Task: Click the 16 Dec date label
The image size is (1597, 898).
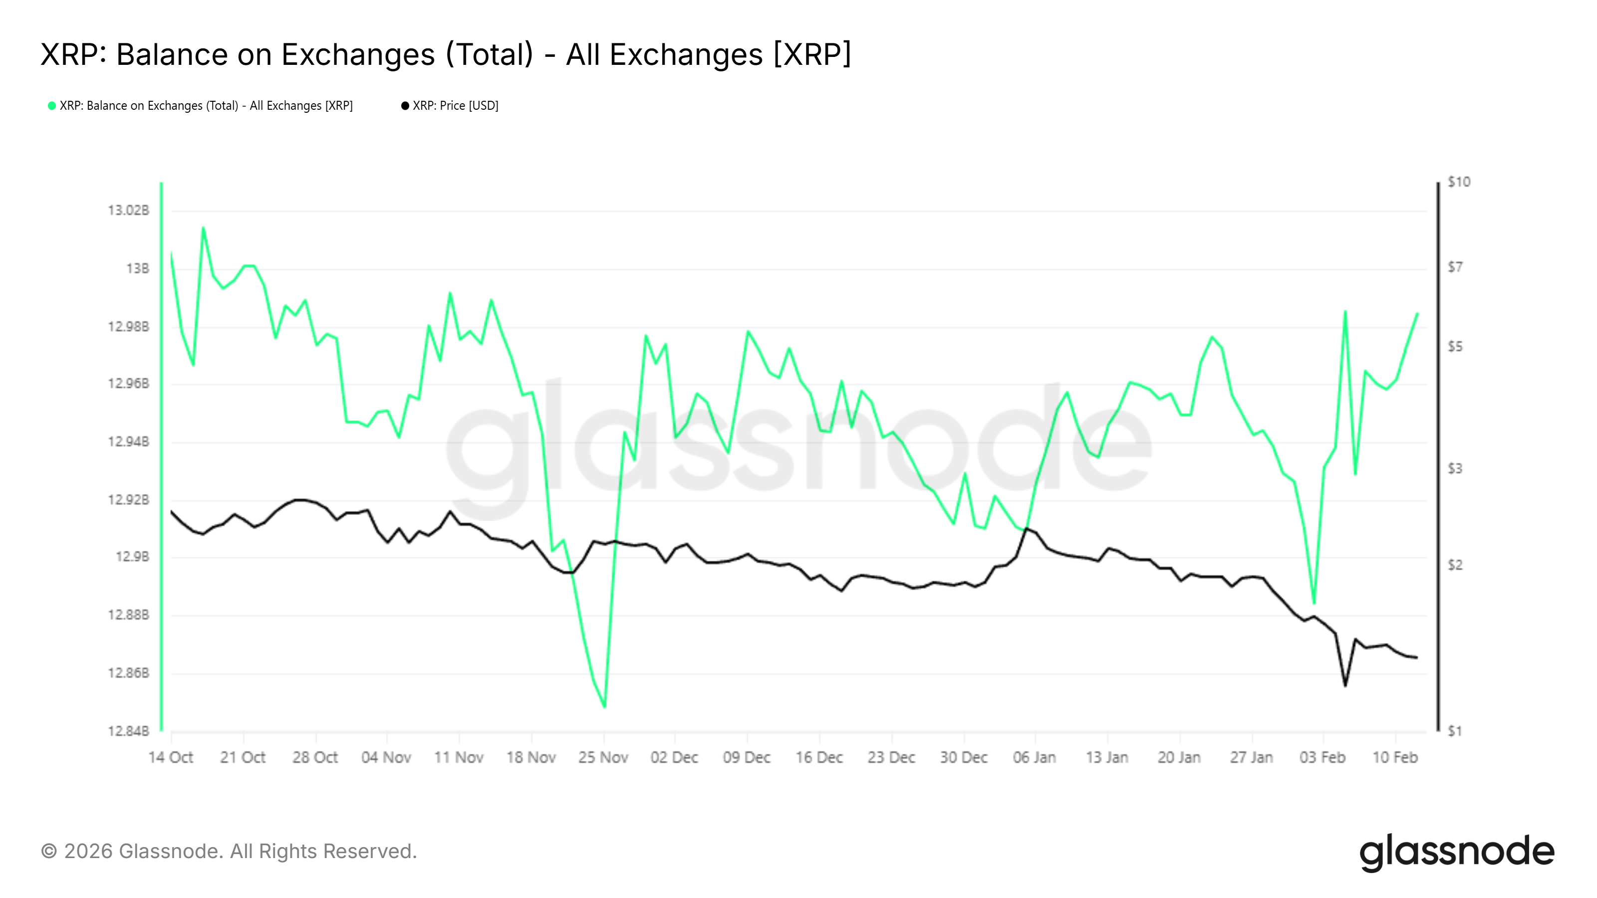Action: (x=819, y=757)
